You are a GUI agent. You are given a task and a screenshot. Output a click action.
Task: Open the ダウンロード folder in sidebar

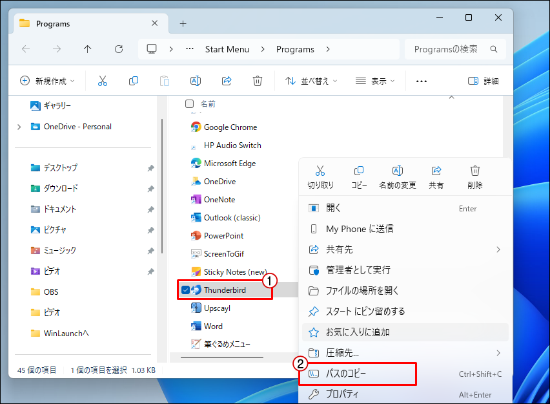61,188
